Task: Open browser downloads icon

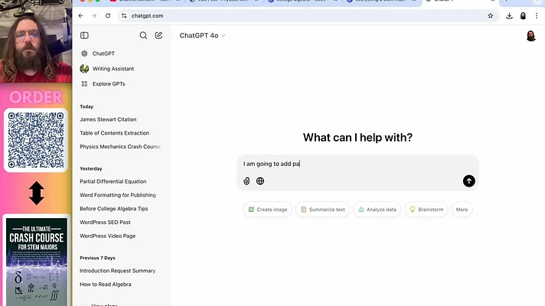Action: pyautogui.click(x=509, y=15)
